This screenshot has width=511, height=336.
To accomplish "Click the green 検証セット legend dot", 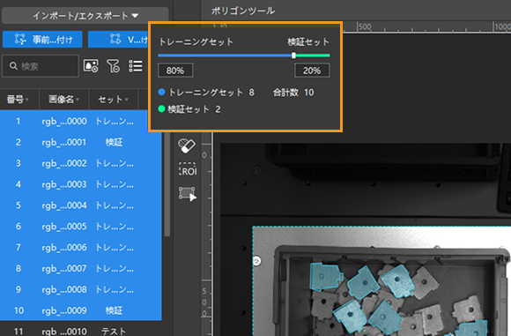I will [161, 108].
